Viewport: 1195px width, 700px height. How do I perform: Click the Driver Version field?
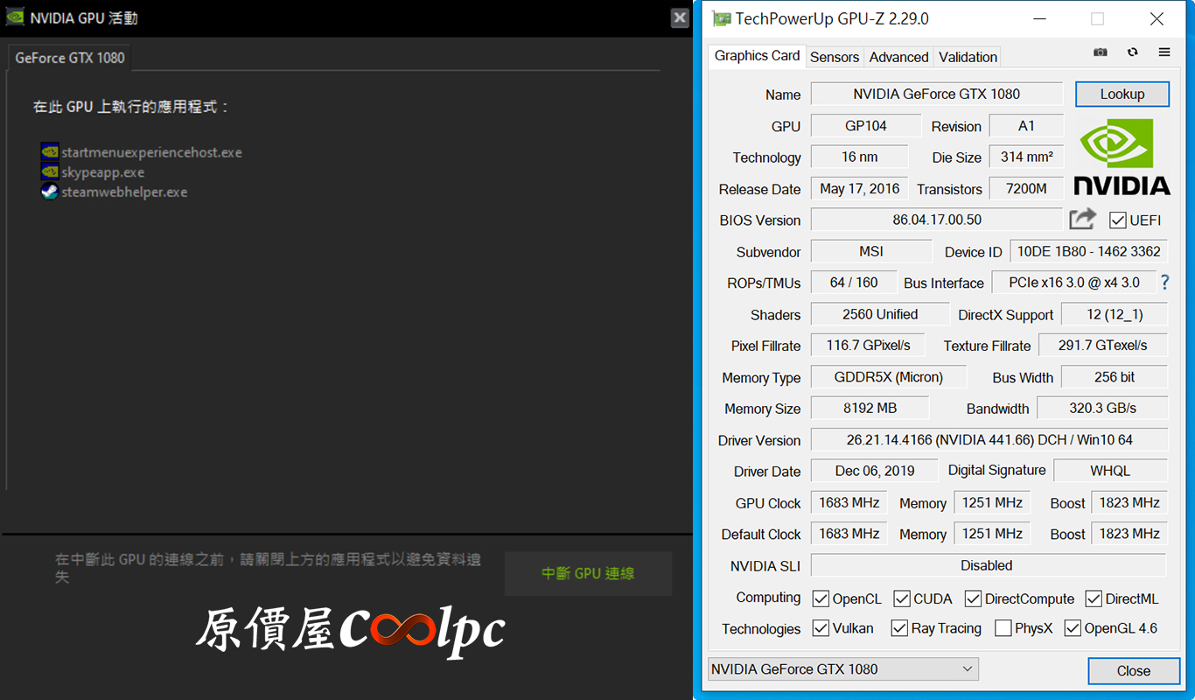click(989, 440)
